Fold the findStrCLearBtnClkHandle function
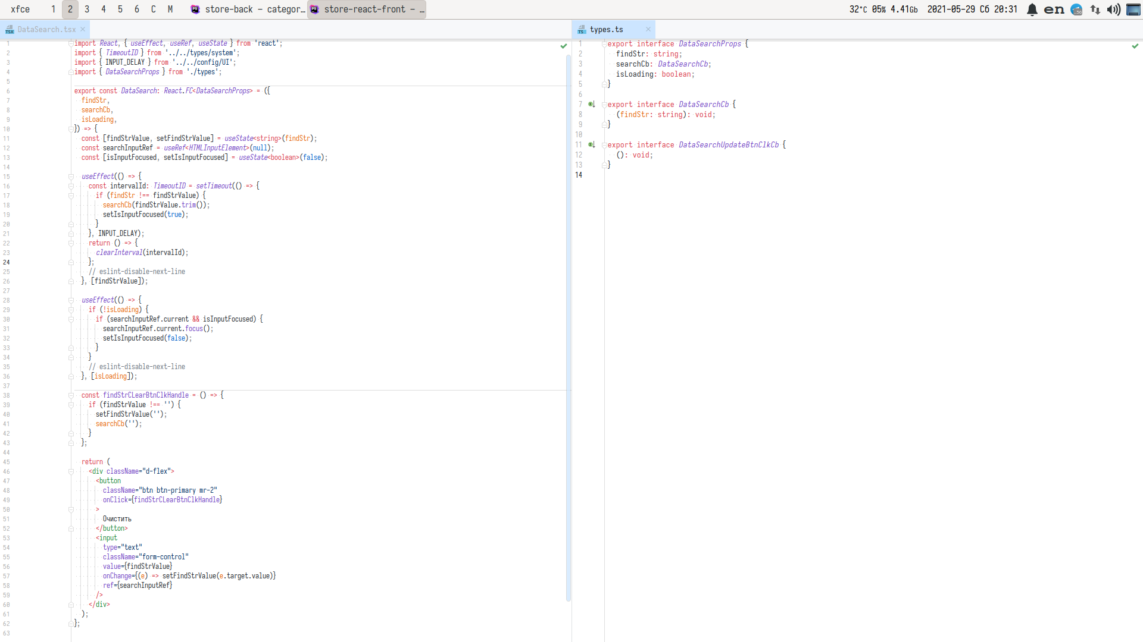This screenshot has width=1143, height=642. pos(71,395)
